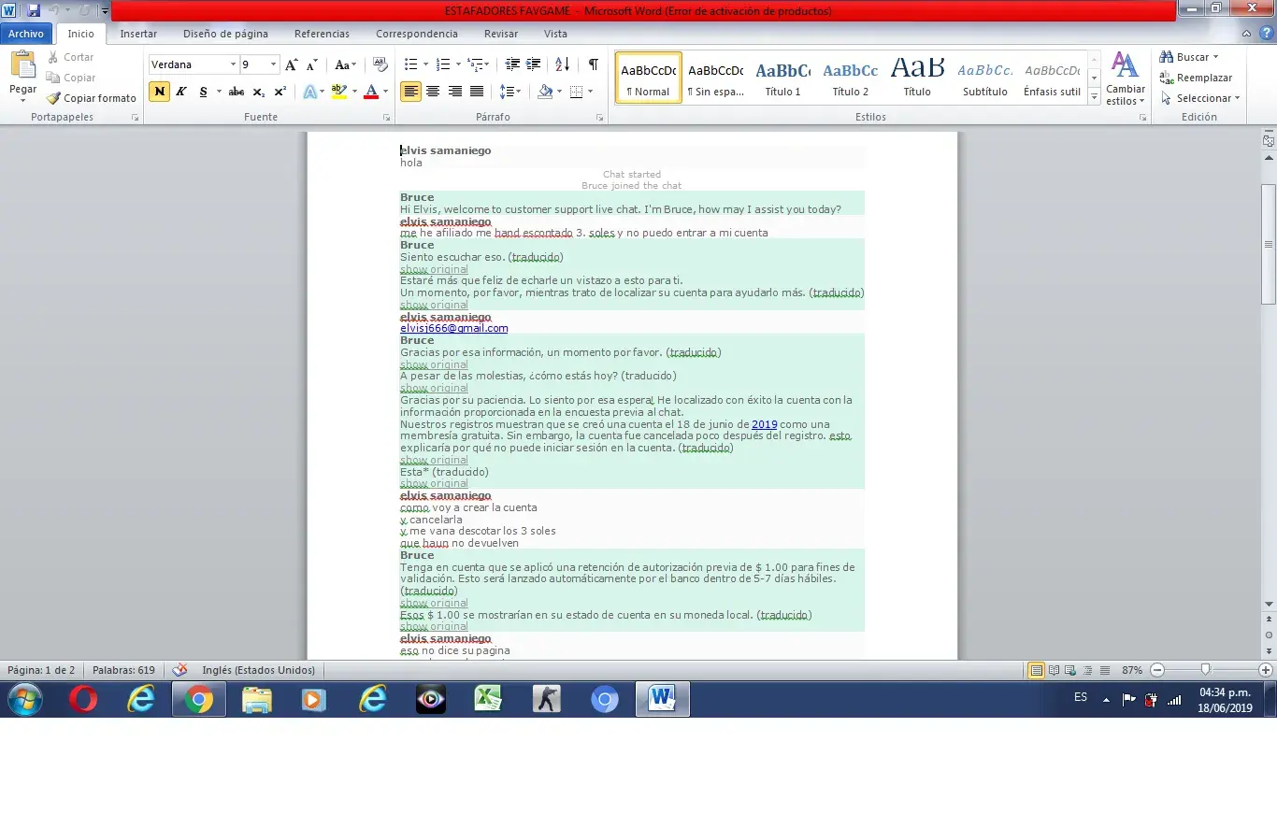
Task: Click the sort A-Z icon
Action: (562, 64)
